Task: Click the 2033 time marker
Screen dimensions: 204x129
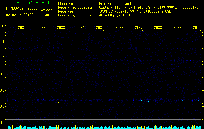Action: pos(61,28)
